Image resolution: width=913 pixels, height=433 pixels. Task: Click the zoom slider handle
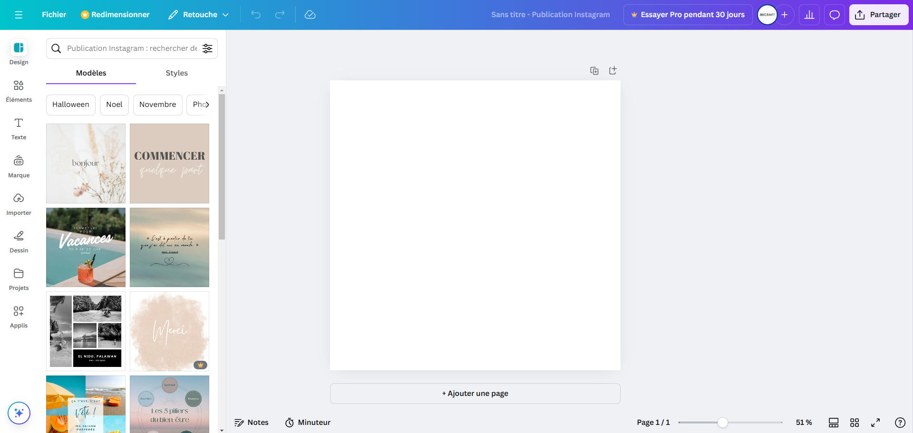point(723,423)
